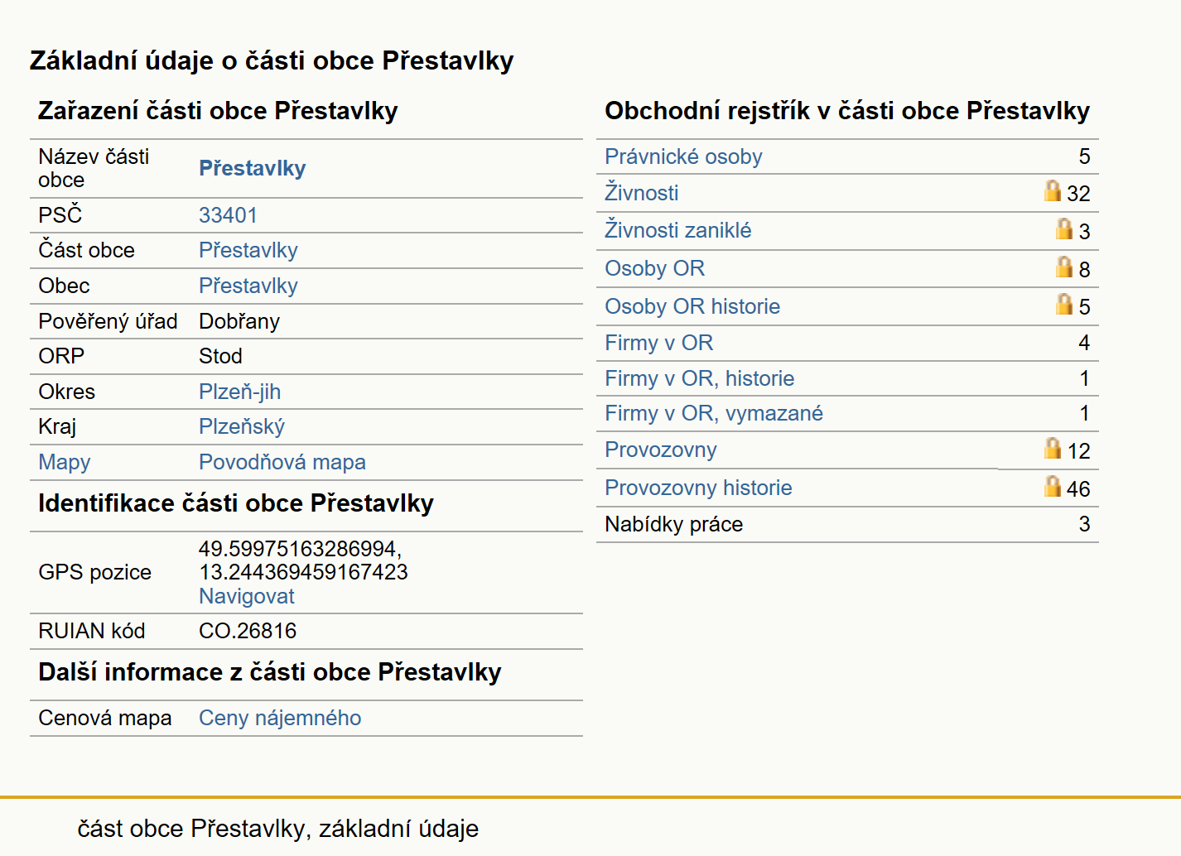Open the Právnické osoby link
Screen dimensions: 1181x856
(683, 156)
